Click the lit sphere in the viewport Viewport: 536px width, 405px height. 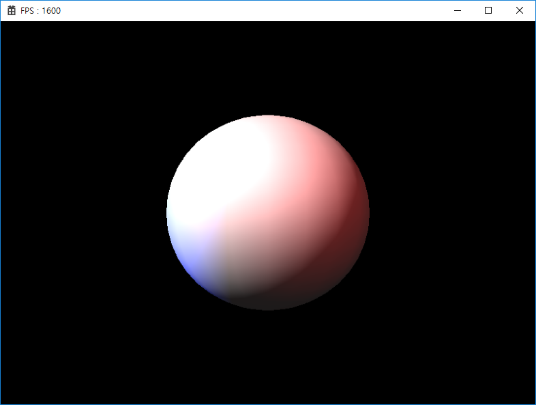click(x=268, y=212)
